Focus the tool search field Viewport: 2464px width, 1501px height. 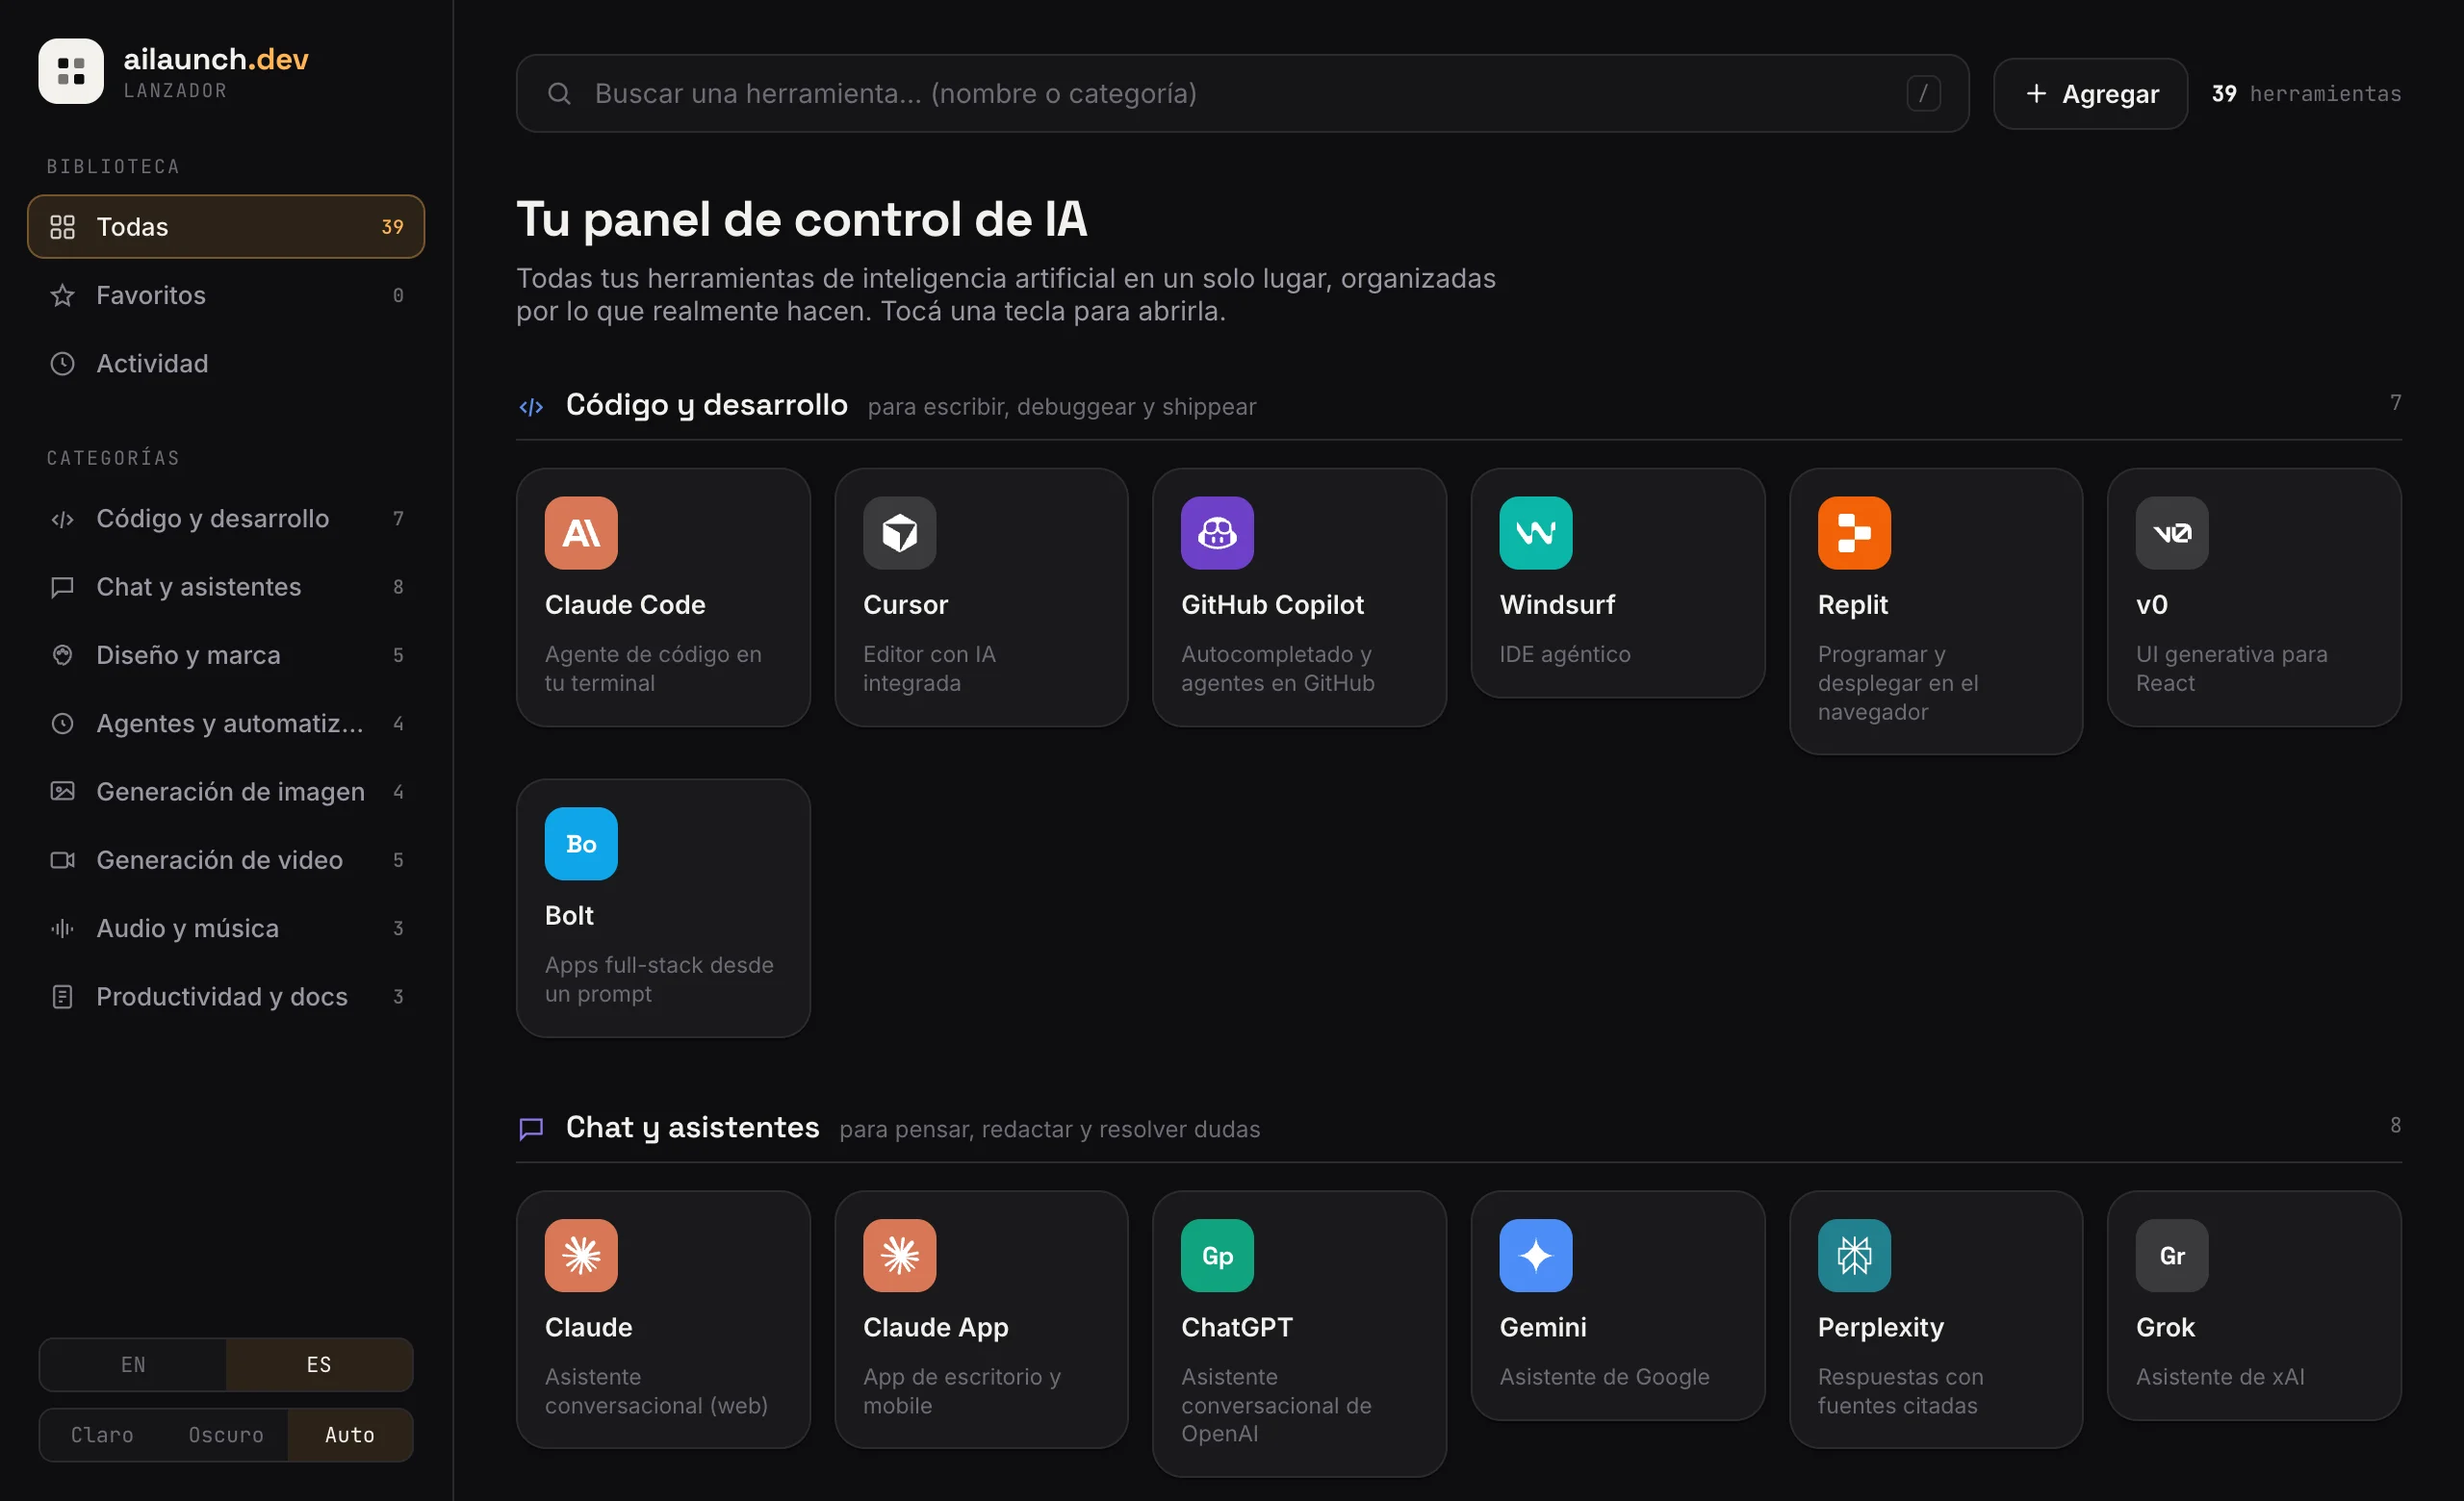click(x=1242, y=94)
